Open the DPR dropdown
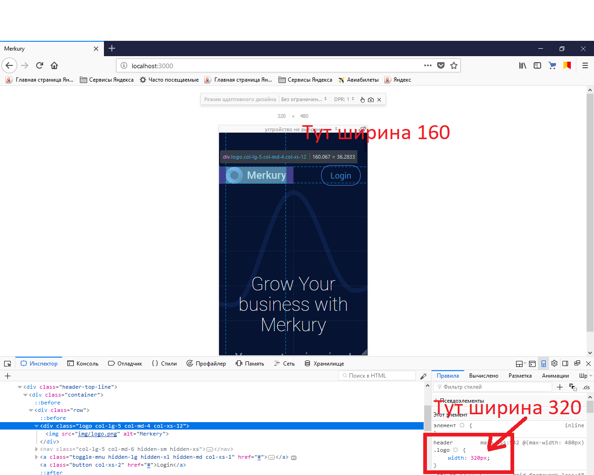The width and height of the screenshot is (594, 475). (344, 99)
